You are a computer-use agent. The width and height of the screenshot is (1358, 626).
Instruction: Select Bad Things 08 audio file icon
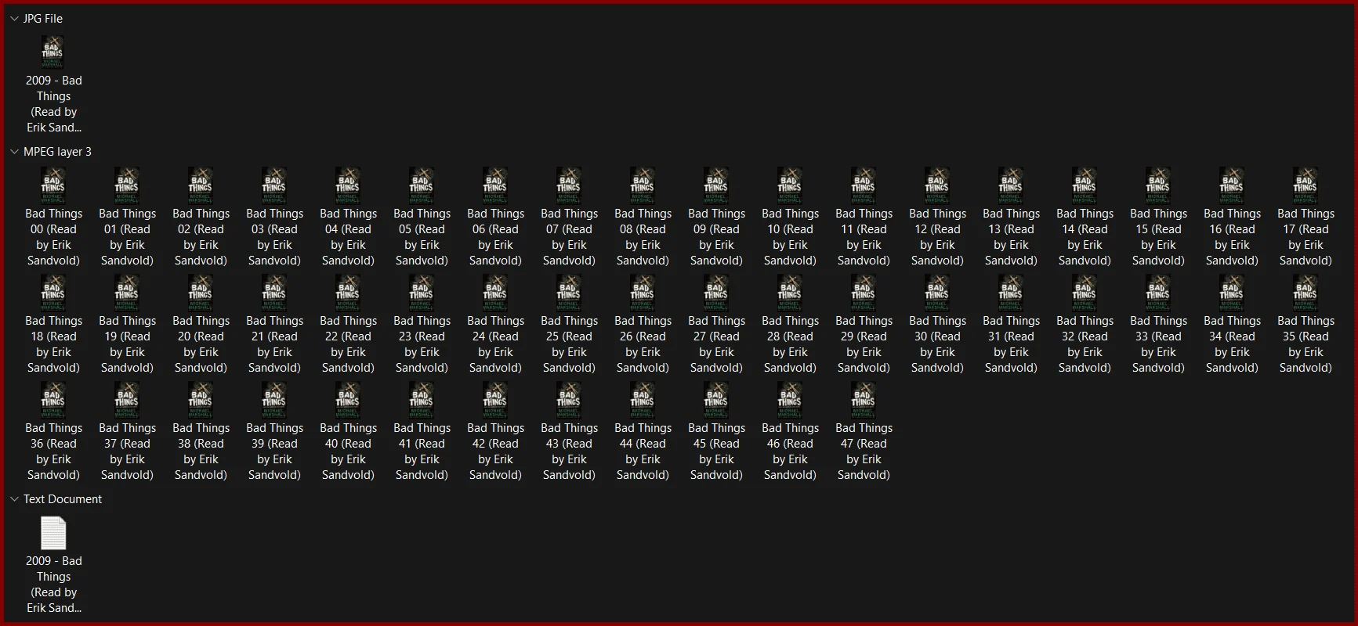point(643,185)
